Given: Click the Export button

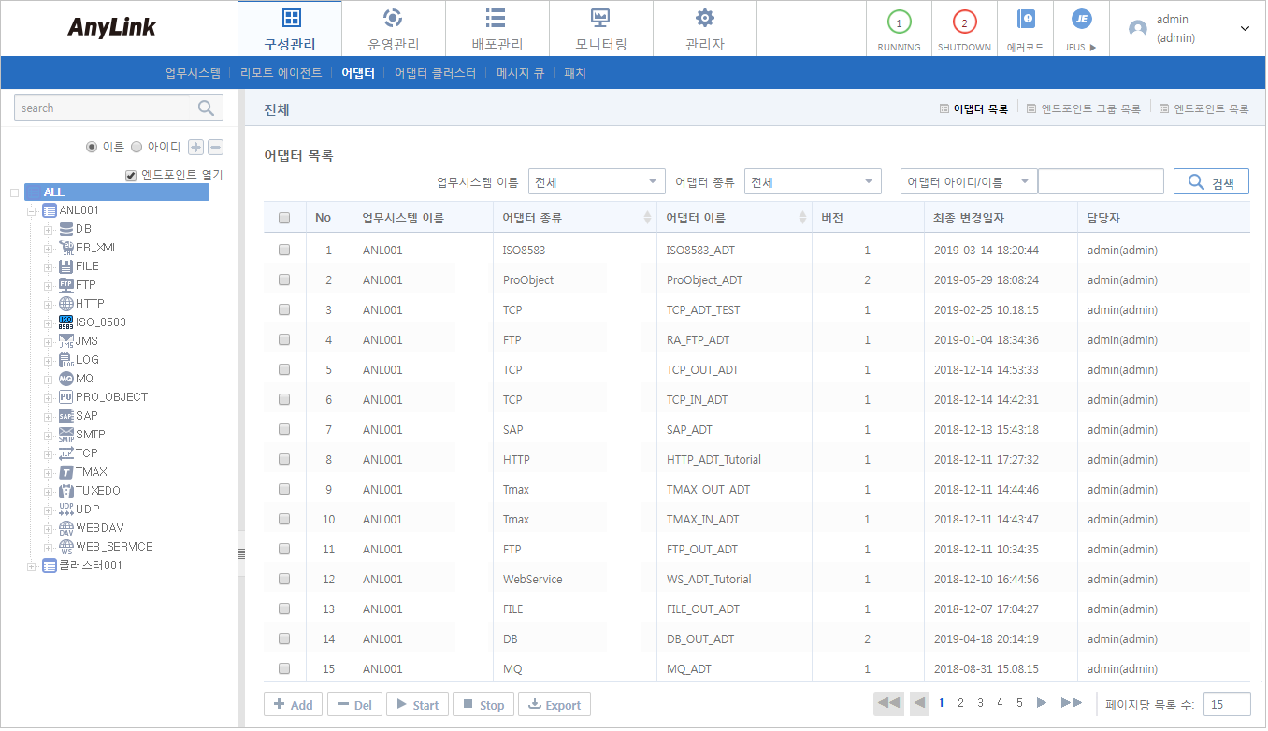Looking at the screenshot, I should [554, 705].
